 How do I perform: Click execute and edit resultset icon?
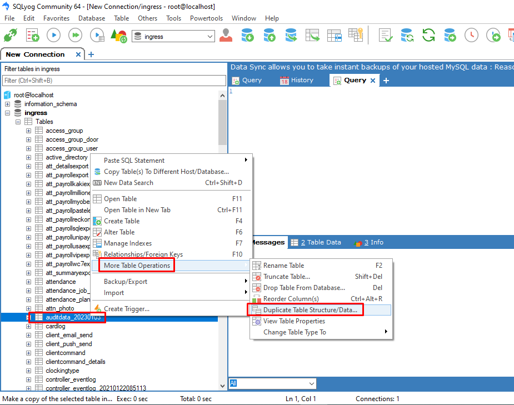tap(97, 35)
